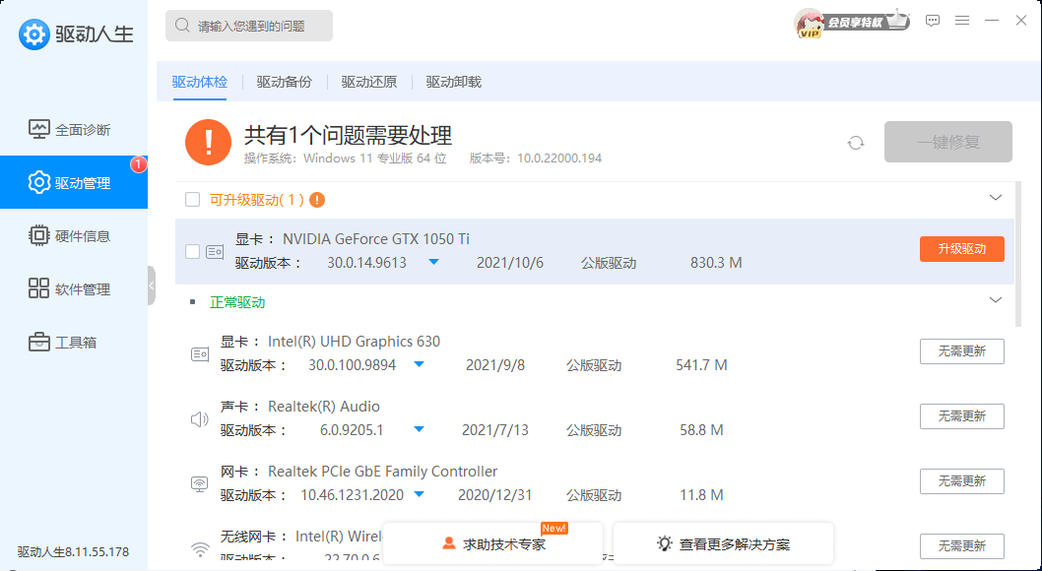The height and width of the screenshot is (571, 1042).
Task: Focus the 请输入您遇到的问题 search field
Action: [x=249, y=26]
